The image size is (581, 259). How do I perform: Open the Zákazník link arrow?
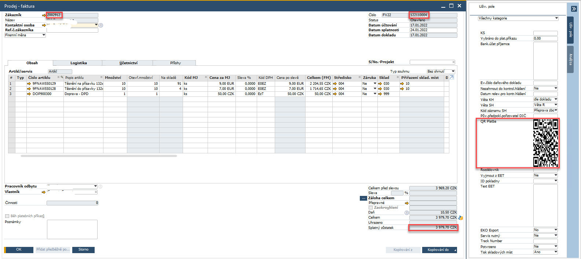44,15
